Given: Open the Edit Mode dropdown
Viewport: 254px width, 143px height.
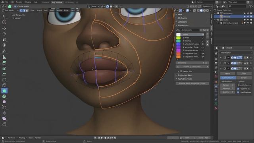Looking at the screenshot, I should pos(10,10).
